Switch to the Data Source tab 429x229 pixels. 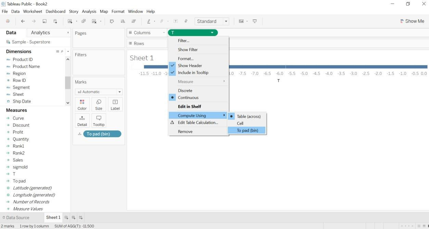[16, 217]
